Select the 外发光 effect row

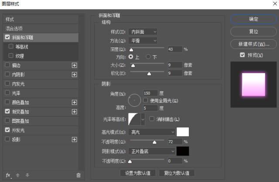41,130
